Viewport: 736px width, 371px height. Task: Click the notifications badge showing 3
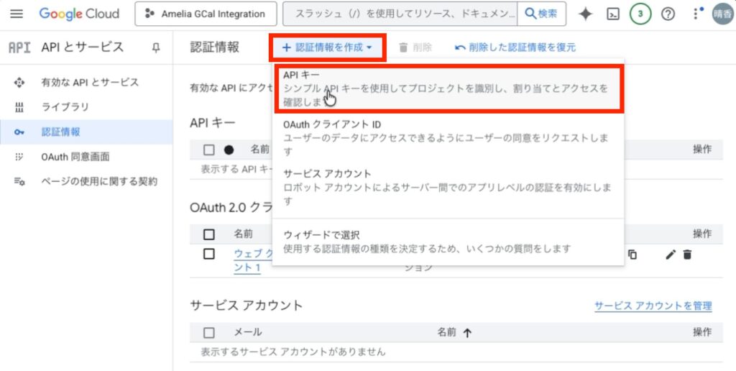point(640,14)
